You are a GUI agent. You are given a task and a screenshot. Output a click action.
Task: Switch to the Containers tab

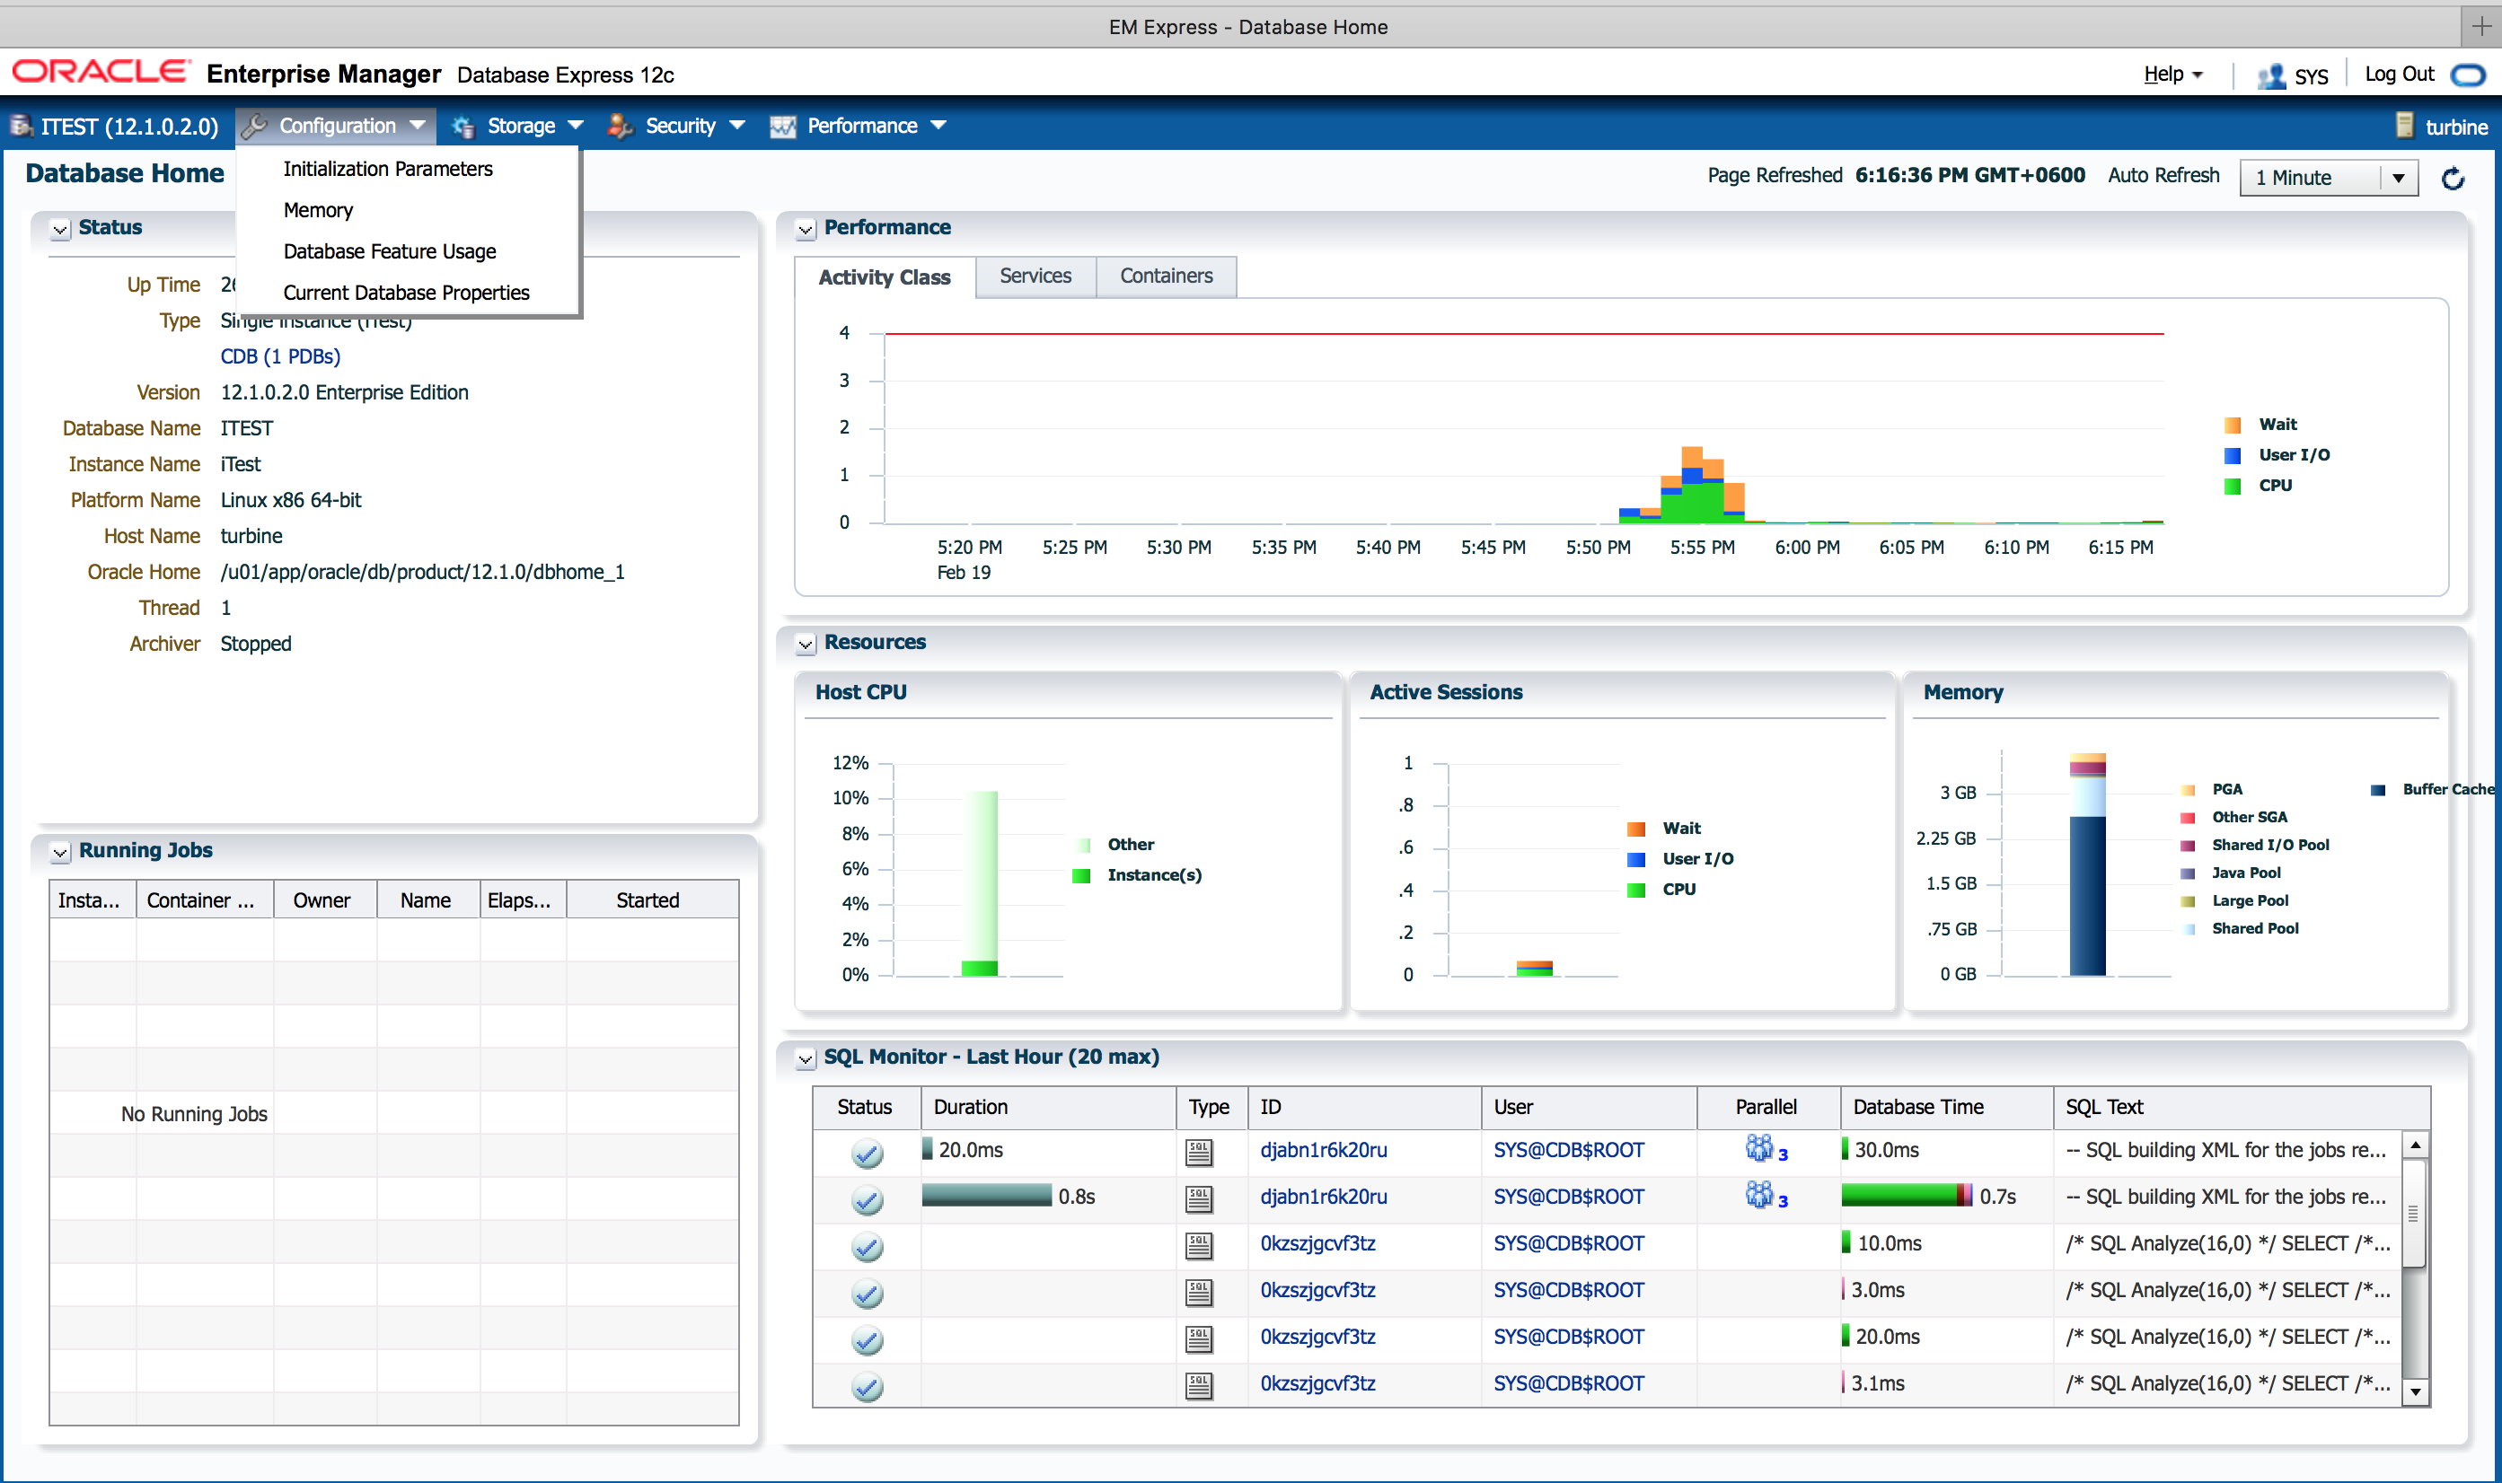[x=1166, y=276]
